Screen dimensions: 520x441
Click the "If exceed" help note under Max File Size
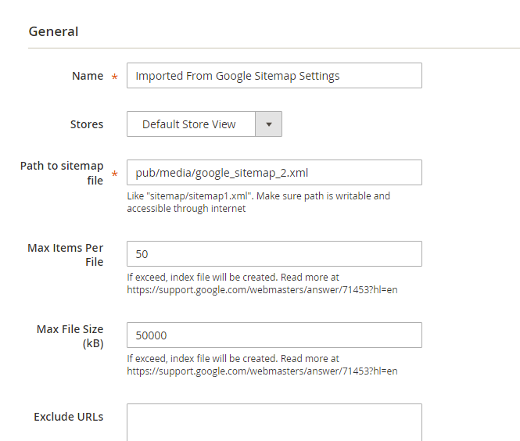[x=232, y=359]
